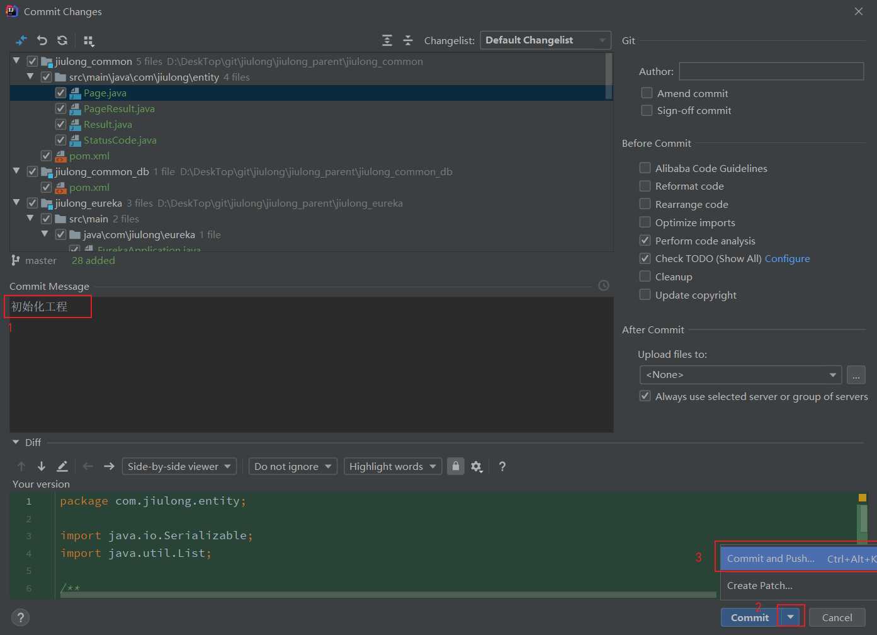The height and width of the screenshot is (635, 877).
Task: Click the Refresh changes icon
Action: point(62,40)
